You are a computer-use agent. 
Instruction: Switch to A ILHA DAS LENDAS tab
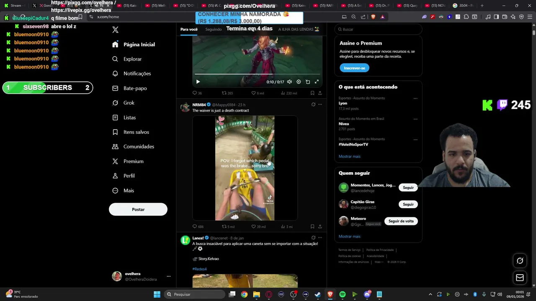(x=299, y=29)
